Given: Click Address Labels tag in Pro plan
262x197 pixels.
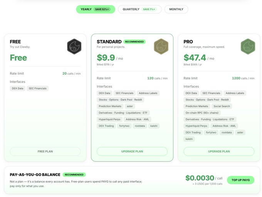Looking at the screenshot, I should (235, 93).
